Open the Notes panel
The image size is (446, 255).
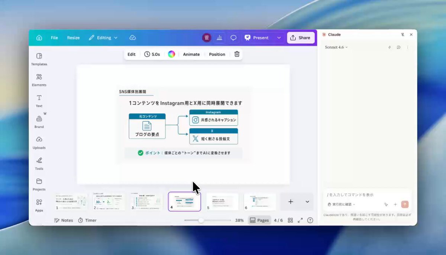64,220
